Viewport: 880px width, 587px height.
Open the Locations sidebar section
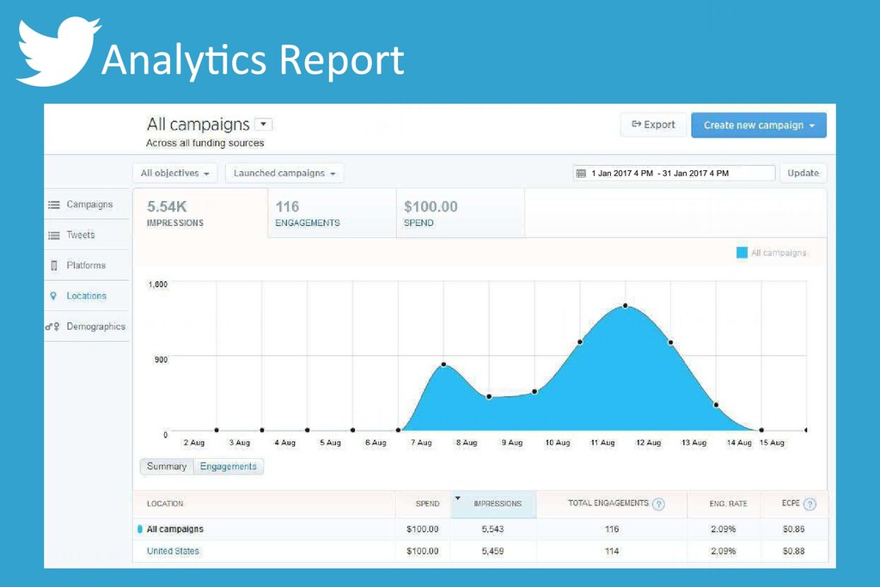[86, 296]
